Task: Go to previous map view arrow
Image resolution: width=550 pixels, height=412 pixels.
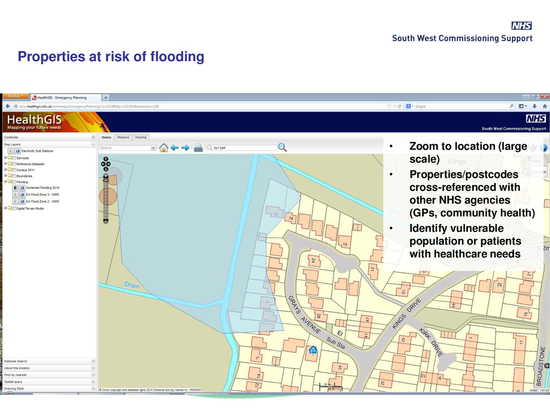Action: pyautogui.click(x=175, y=148)
